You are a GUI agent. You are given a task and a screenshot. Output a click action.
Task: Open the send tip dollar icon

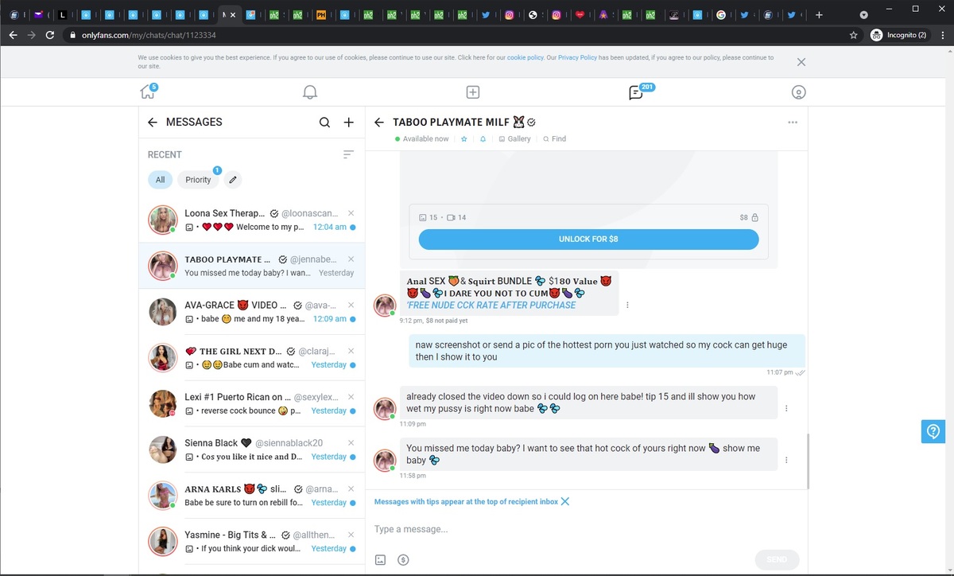(403, 559)
